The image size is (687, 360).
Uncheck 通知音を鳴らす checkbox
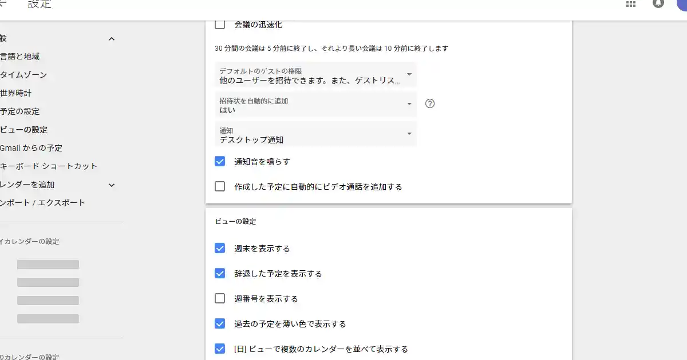pyautogui.click(x=220, y=161)
